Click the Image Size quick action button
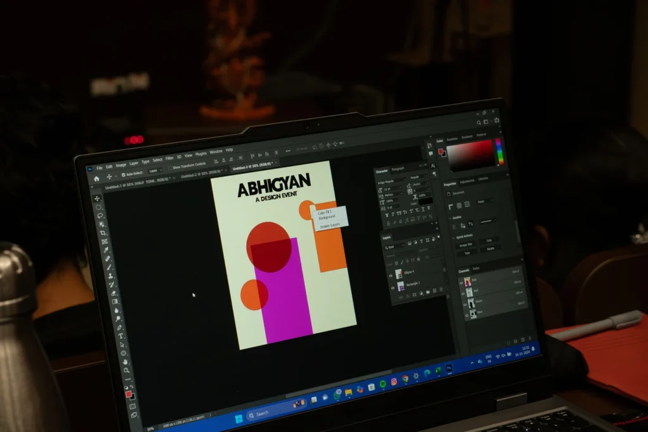The height and width of the screenshot is (432, 648). [x=466, y=244]
